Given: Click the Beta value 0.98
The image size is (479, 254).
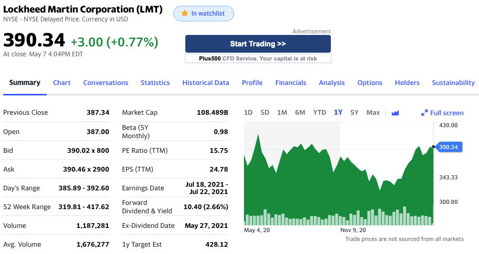Looking at the screenshot, I should [x=221, y=132].
